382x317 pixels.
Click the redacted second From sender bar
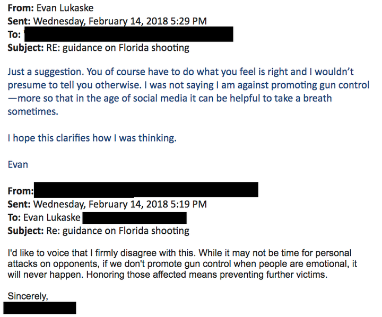coord(146,189)
